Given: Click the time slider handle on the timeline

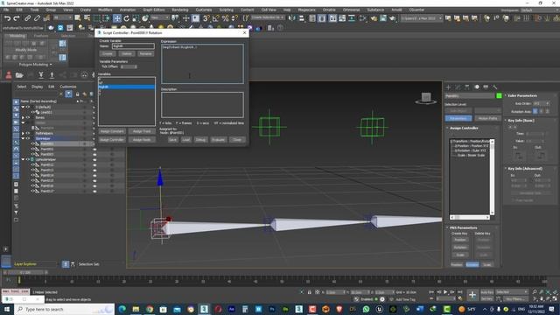Looking at the screenshot, I should (25, 272).
